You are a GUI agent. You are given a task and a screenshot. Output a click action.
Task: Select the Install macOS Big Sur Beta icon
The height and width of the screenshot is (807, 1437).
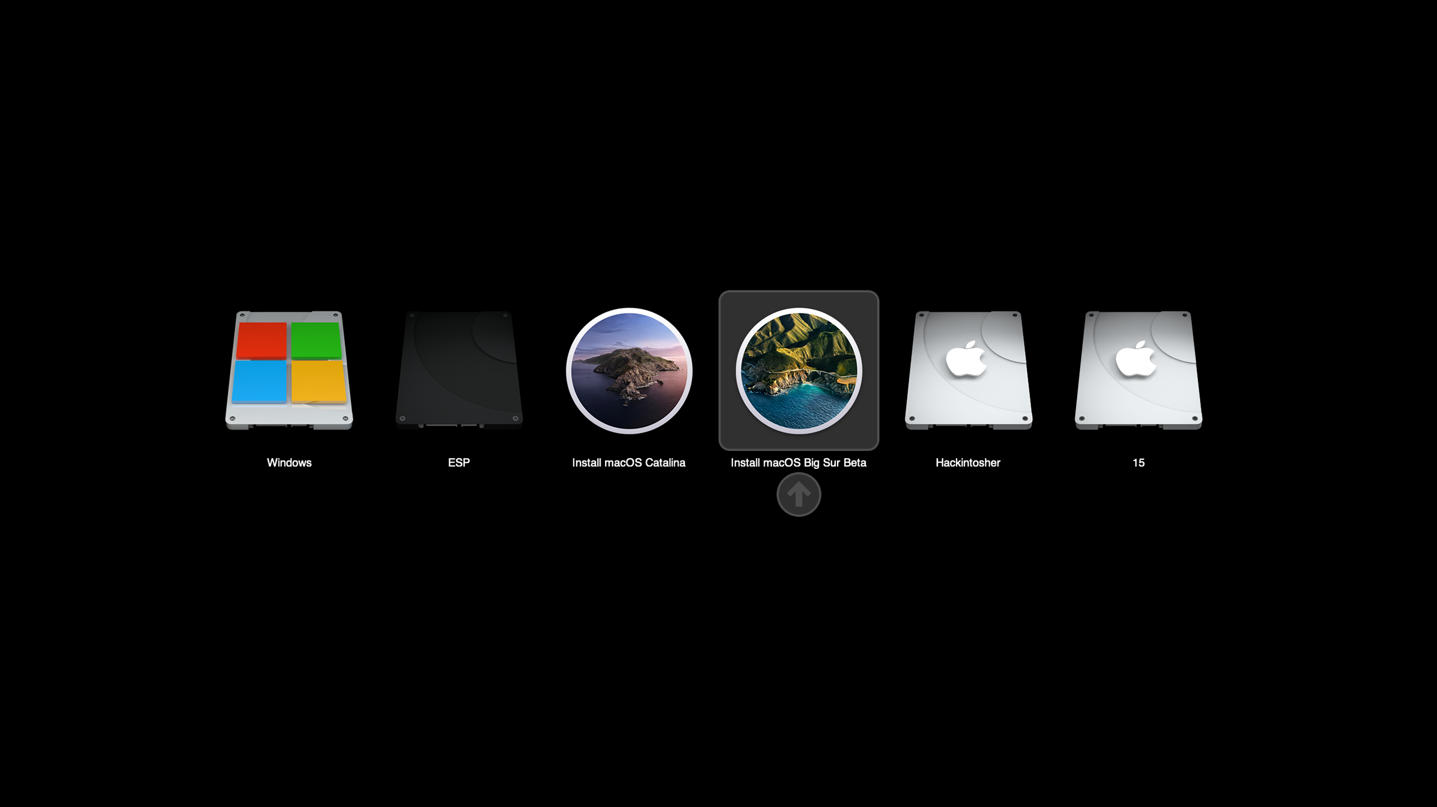pos(798,370)
